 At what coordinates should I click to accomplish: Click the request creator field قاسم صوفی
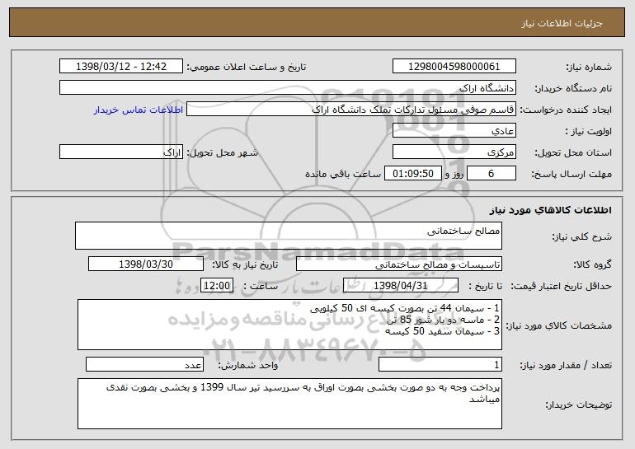tap(351, 110)
